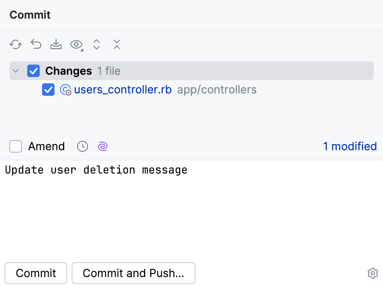Collapse all groups with the collapse icon
383x288 pixels.
point(117,44)
